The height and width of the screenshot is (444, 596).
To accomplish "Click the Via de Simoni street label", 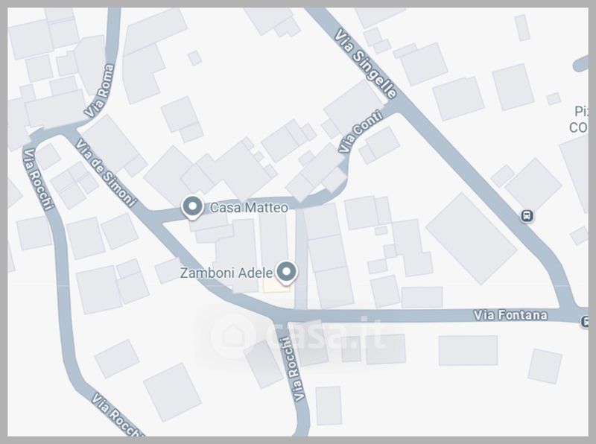I will pyautogui.click(x=105, y=172).
